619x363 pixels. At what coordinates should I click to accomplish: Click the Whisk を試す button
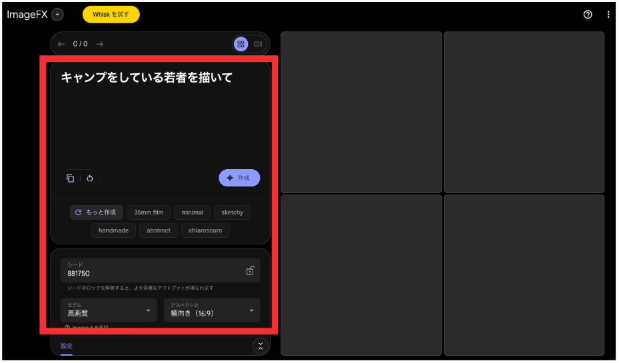tap(111, 15)
